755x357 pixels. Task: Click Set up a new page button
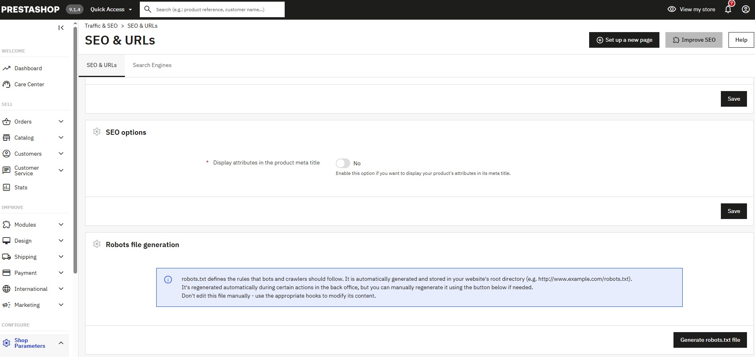[x=624, y=40]
